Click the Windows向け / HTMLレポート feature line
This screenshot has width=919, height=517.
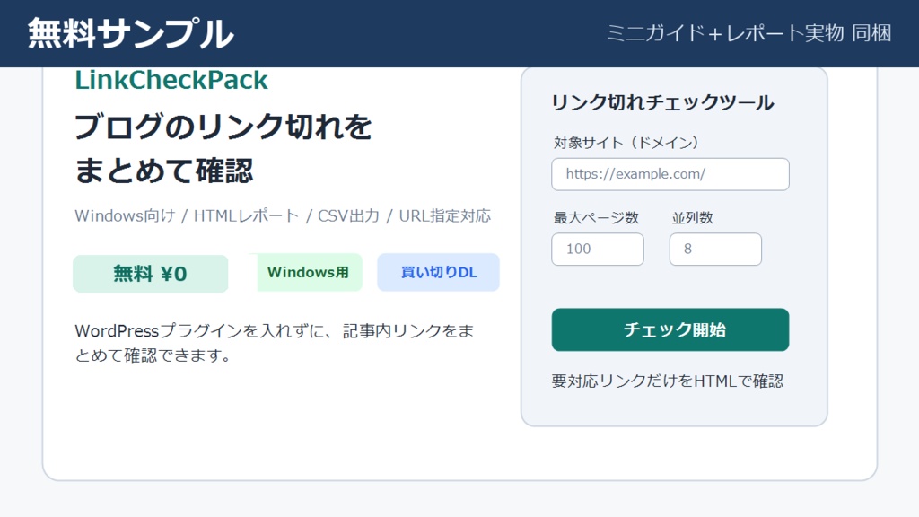click(283, 215)
